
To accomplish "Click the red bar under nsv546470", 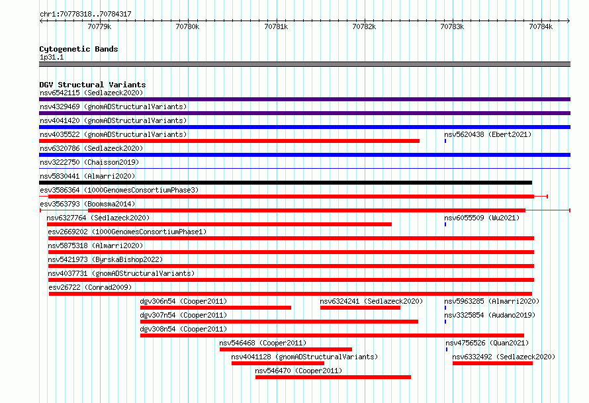I will click(x=333, y=377).
